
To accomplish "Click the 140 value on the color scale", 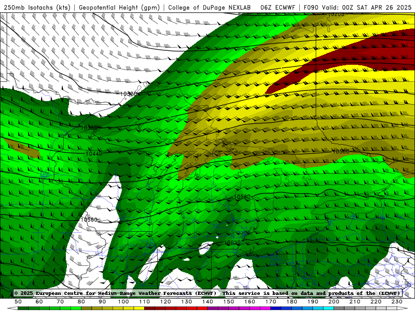I will click(x=208, y=302).
